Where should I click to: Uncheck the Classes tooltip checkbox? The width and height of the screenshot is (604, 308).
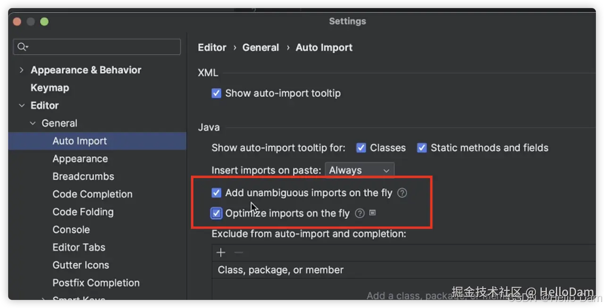[x=361, y=148]
